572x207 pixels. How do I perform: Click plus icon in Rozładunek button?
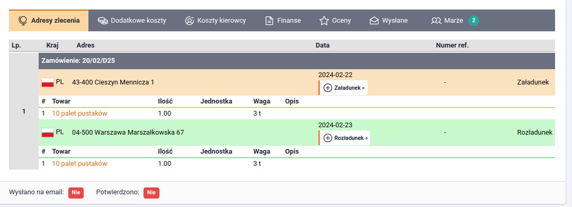point(328,138)
